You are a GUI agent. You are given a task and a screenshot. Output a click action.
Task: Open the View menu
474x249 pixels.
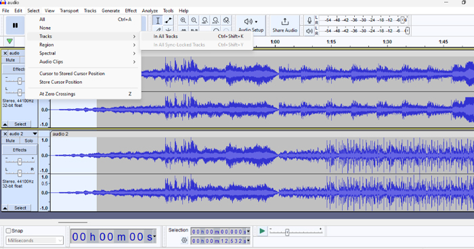point(49,11)
